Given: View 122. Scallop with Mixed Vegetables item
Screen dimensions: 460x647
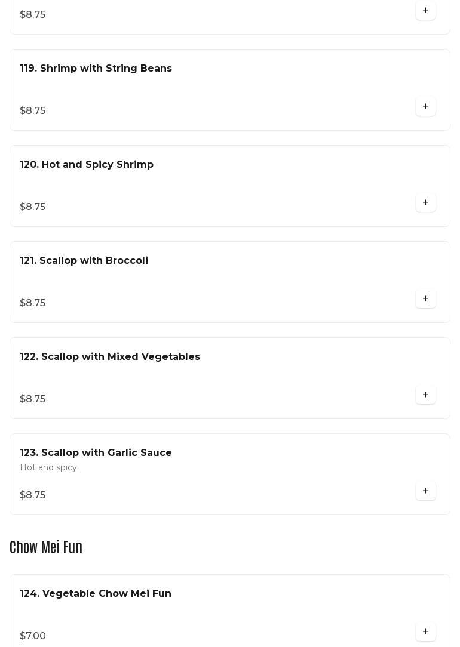Looking at the screenshot, I should click(110, 357).
